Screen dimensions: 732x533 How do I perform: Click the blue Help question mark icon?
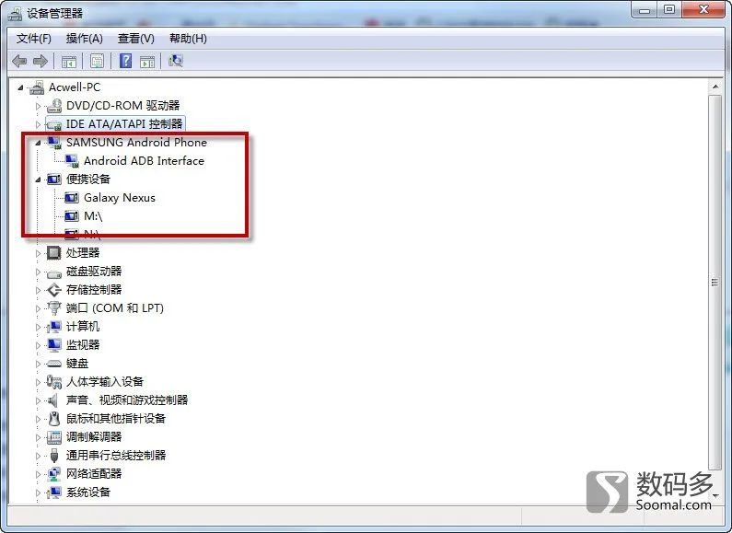(x=125, y=61)
